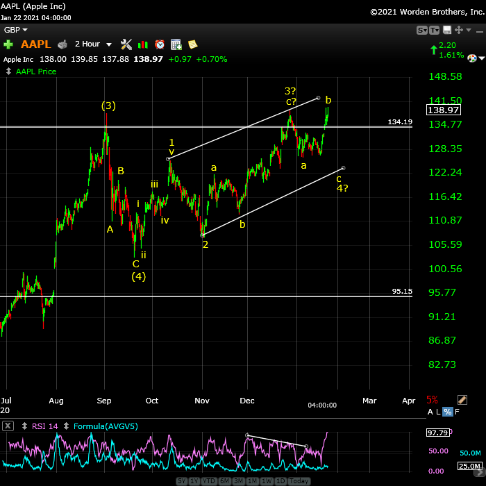The image size is (486, 486).
Task: Click the orange AAPL symbol
Action: click(x=35, y=44)
